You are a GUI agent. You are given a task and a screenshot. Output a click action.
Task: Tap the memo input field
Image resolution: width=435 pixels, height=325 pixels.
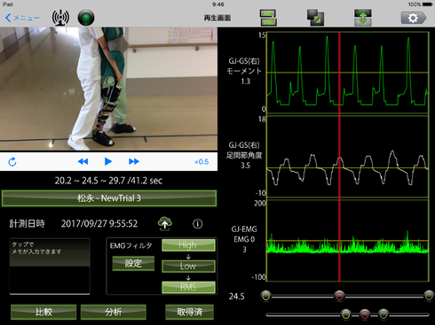point(50,267)
